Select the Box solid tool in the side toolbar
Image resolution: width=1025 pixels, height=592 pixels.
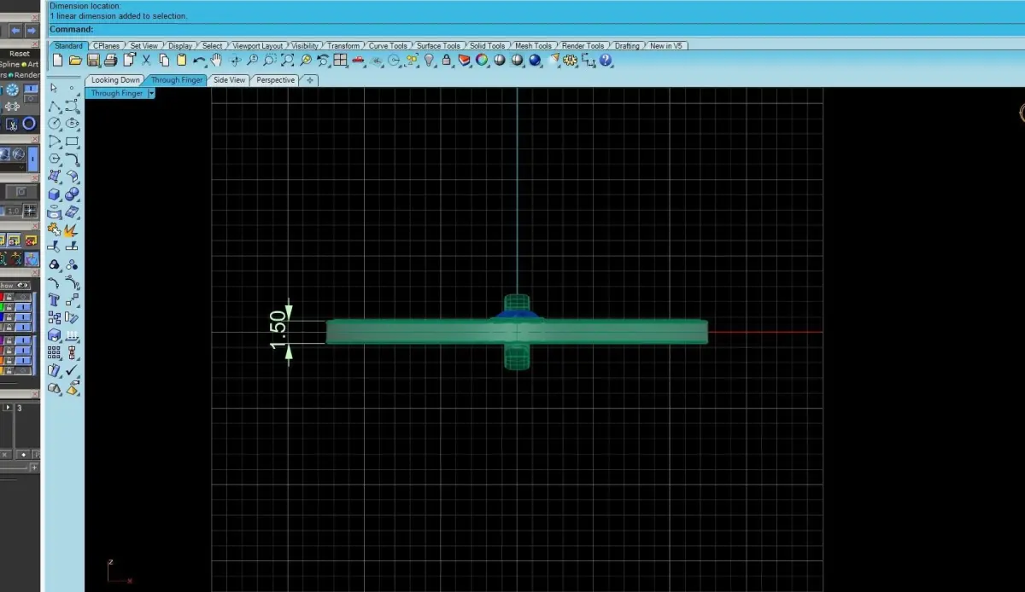pyautogui.click(x=54, y=194)
